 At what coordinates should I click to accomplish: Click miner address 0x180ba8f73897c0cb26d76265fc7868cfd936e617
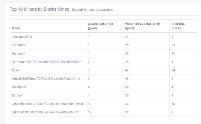point(46,62)
